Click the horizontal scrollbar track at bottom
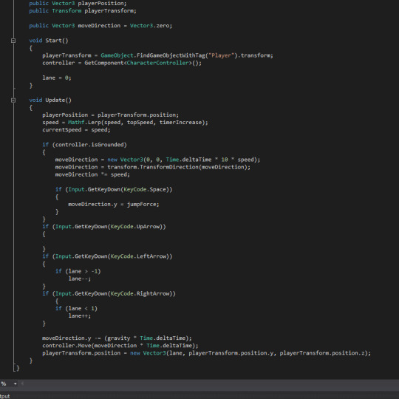Screen dimensions: 399x399 coord(212,383)
